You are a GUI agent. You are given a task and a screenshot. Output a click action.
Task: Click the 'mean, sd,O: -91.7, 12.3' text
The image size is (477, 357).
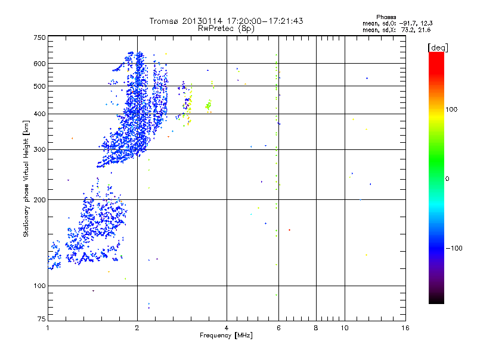pos(397,23)
